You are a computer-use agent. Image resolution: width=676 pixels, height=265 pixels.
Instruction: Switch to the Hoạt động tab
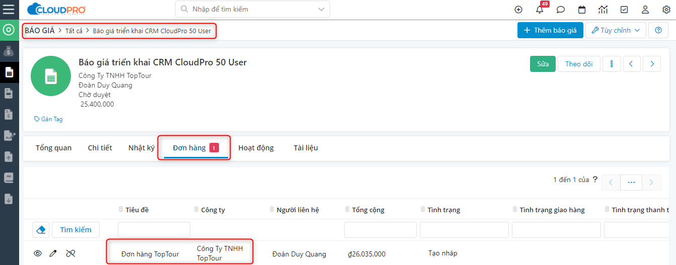[x=256, y=148]
